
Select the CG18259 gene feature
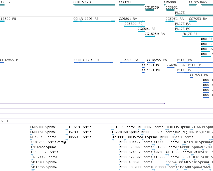coord(149,10)
